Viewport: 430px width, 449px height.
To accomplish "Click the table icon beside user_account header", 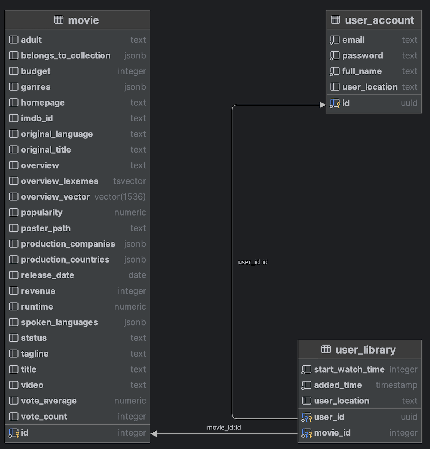I will pos(335,20).
